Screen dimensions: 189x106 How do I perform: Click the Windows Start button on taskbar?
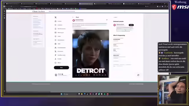click(x=61, y=94)
